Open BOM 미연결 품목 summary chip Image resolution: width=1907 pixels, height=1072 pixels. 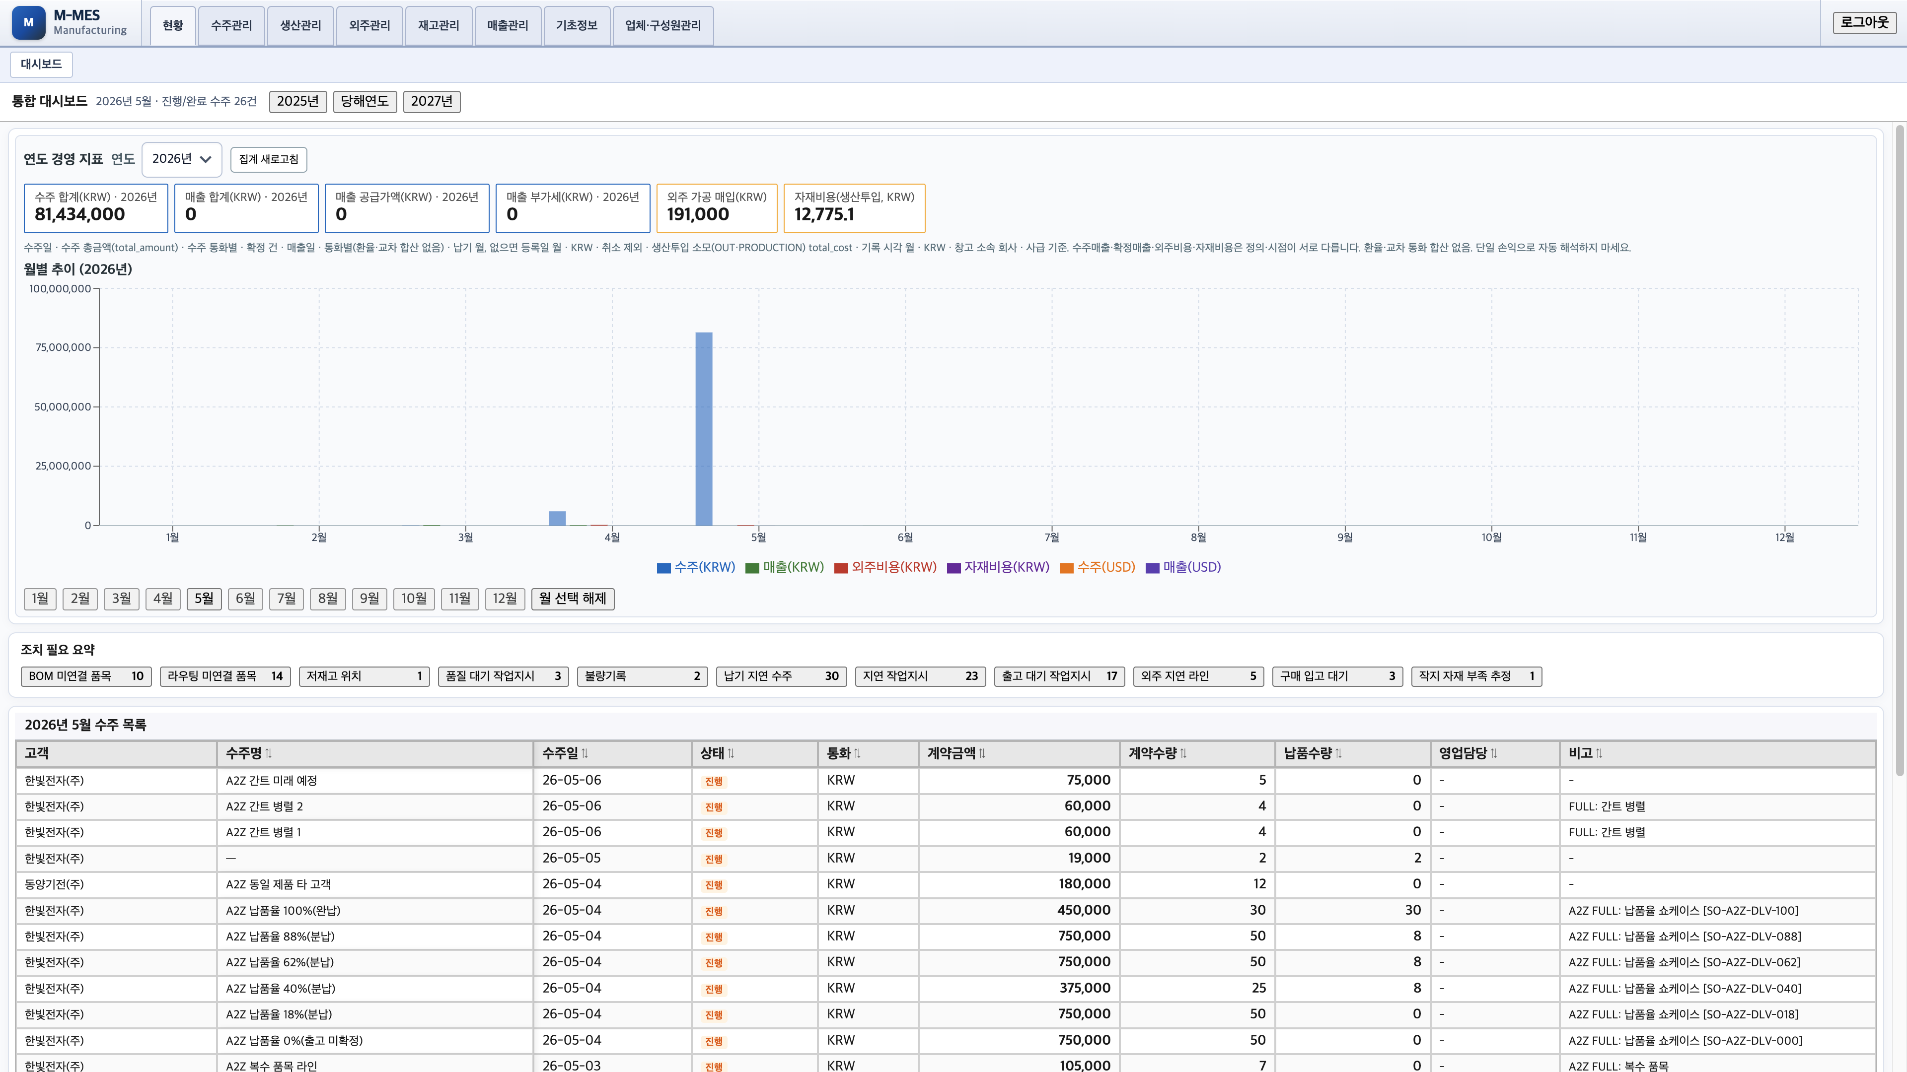click(x=86, y=676)
